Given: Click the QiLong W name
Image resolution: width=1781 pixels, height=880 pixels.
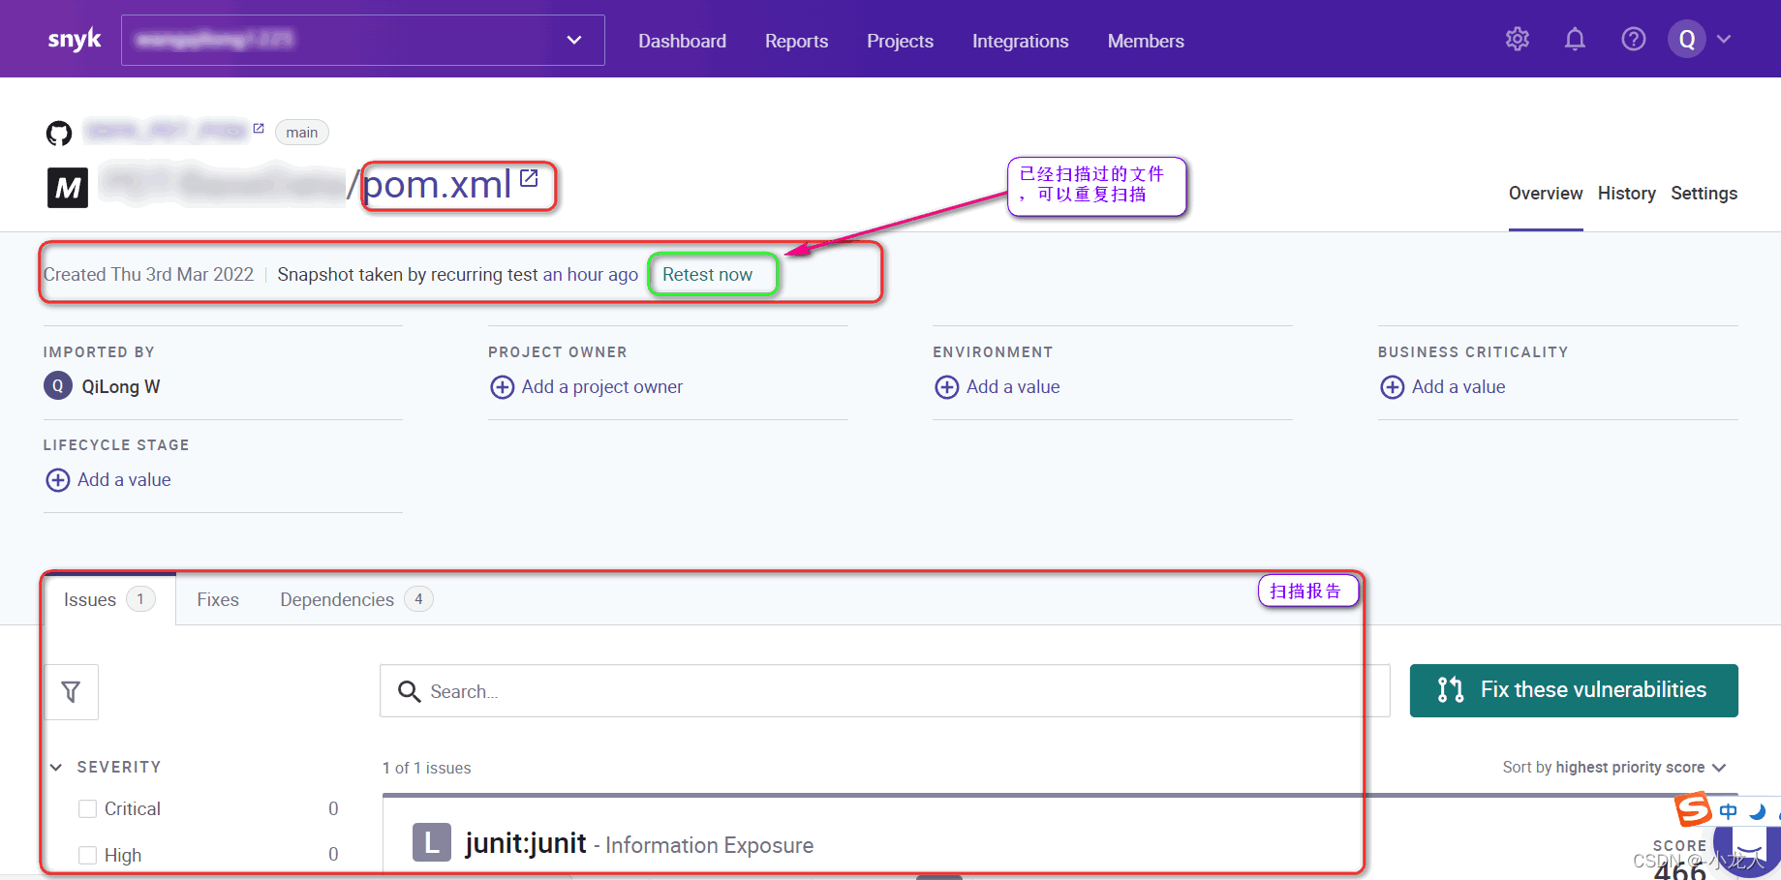Looking at the screenshot, I should pos(121,387).
